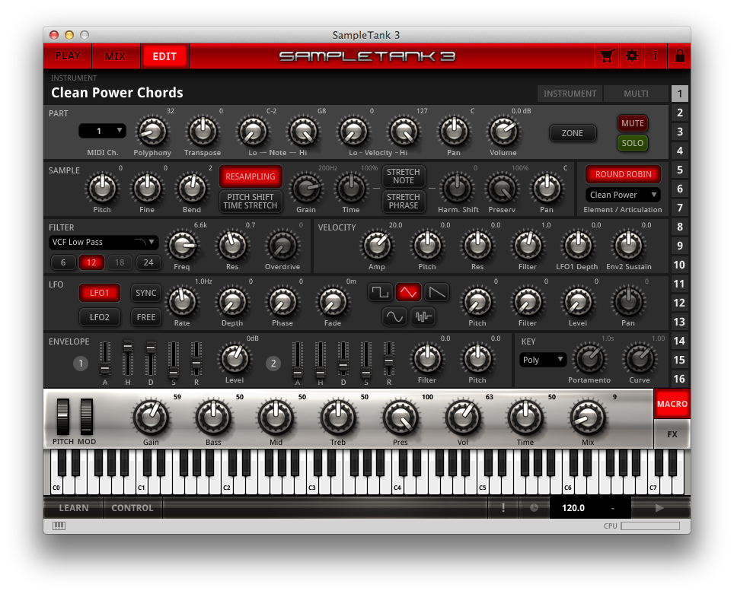This screenshot has width=734, height=594.
Task: Select the sine wave LFO shape
Action: (x=394, y=316)
